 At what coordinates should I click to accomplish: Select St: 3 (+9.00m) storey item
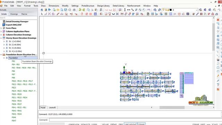pyautogui.click(x=15, y=48)
